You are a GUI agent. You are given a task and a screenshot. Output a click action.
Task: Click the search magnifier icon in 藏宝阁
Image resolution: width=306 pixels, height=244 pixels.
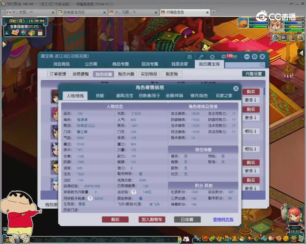click(x=262, y=65)
